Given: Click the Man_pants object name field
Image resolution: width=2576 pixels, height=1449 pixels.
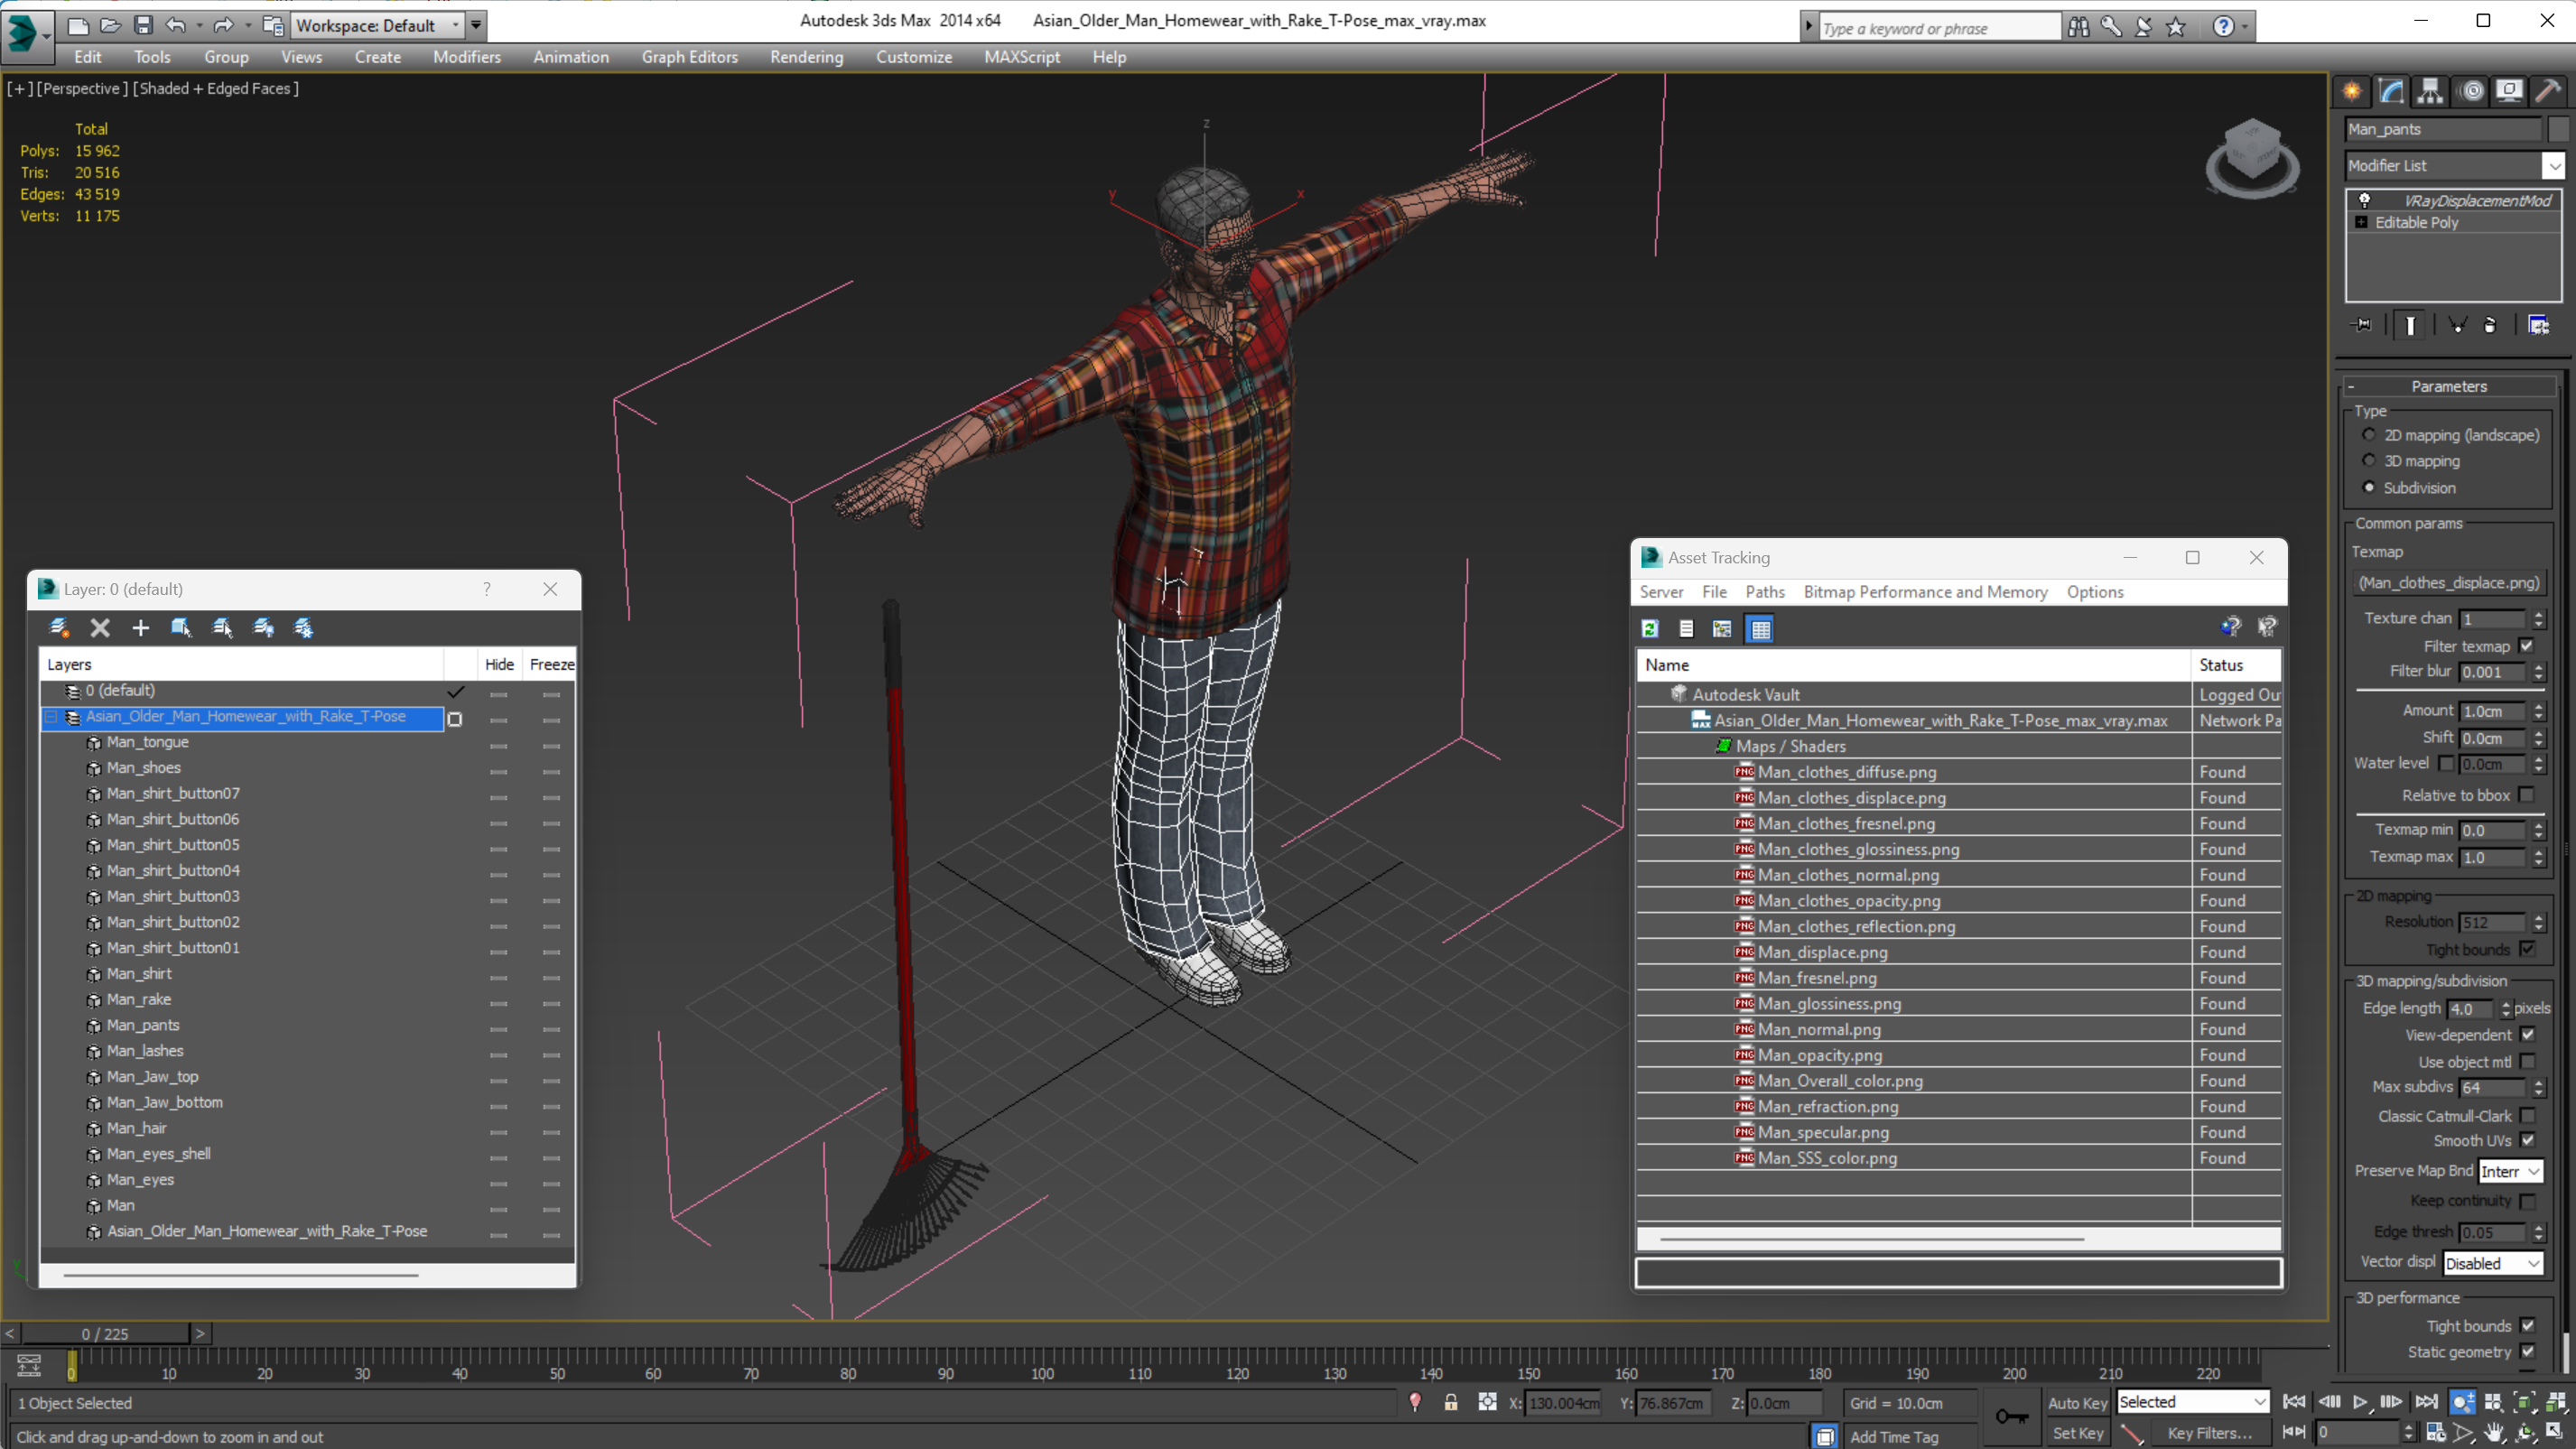Looking at the screenshot, I should pos(2442,129).
